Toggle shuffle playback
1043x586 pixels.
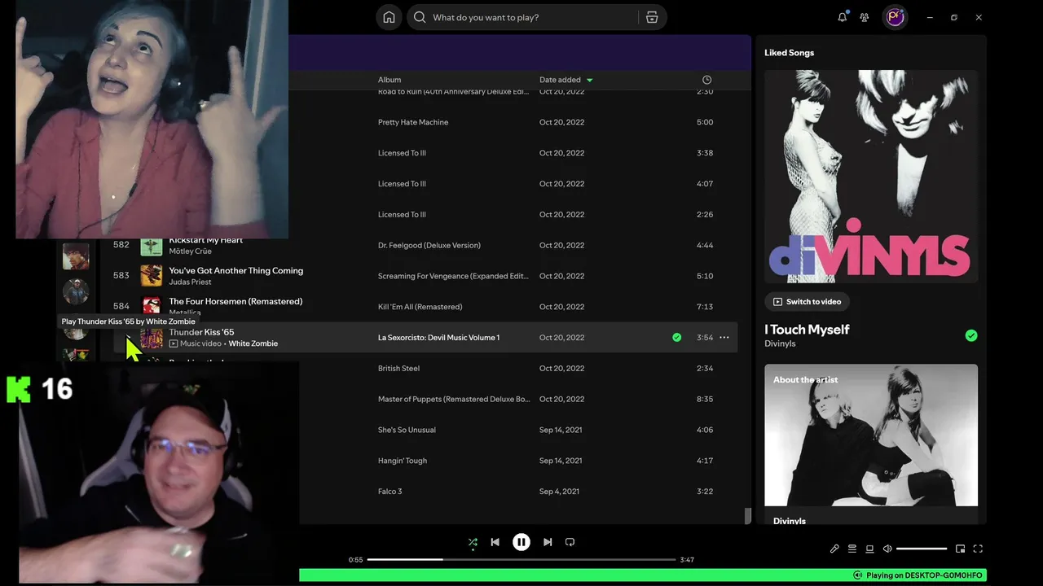[473, 542]
